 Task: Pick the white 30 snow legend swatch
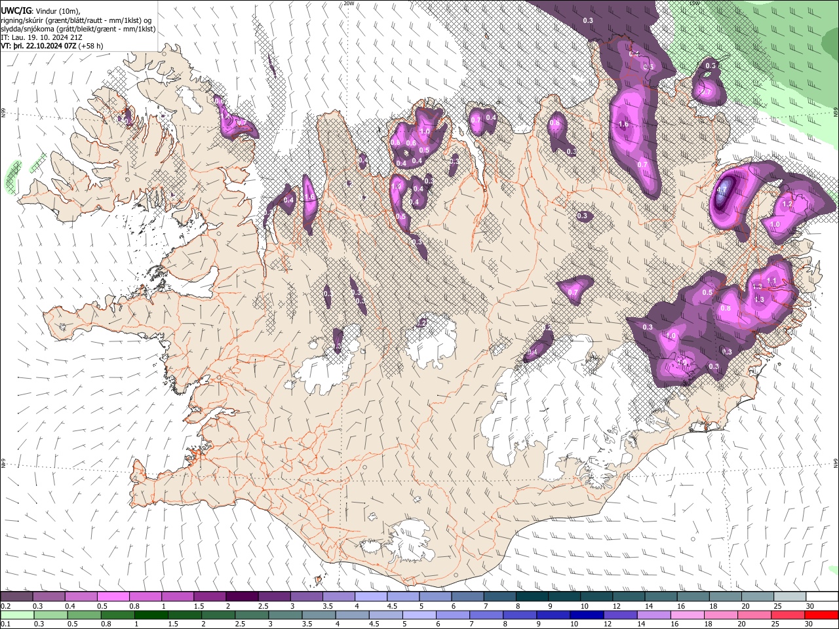822,597
